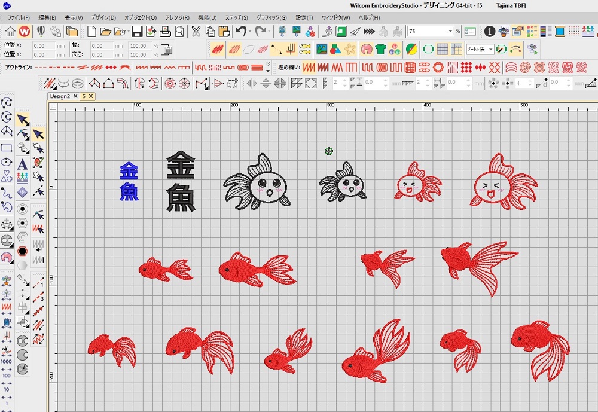598x412 pixels.
Task: Expand the Open Recent folder dropdown arrow
Action: 129,31
